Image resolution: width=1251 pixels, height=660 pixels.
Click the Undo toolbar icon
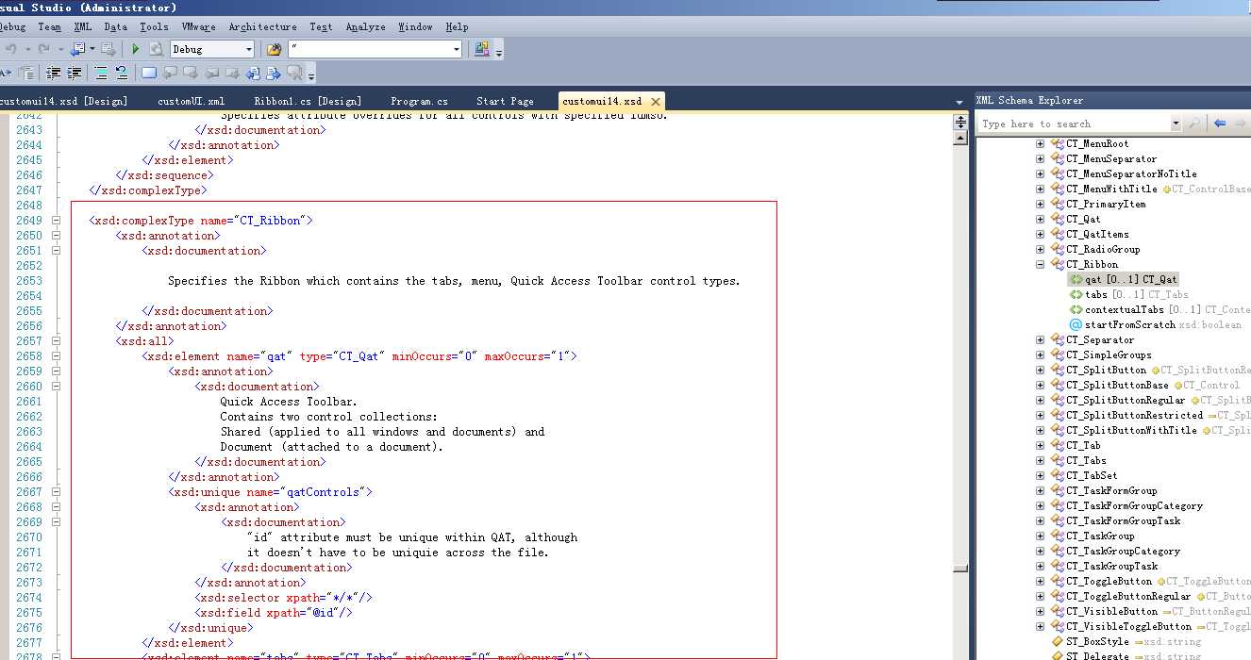(x=10, y=49)
